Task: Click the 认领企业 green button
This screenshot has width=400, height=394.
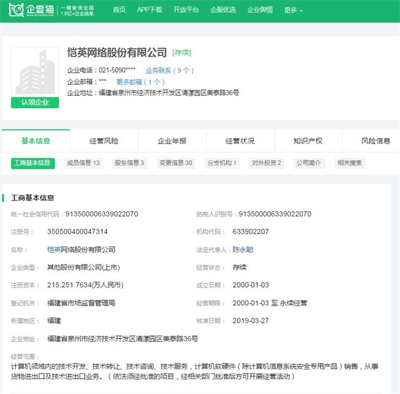Action: 35,102
